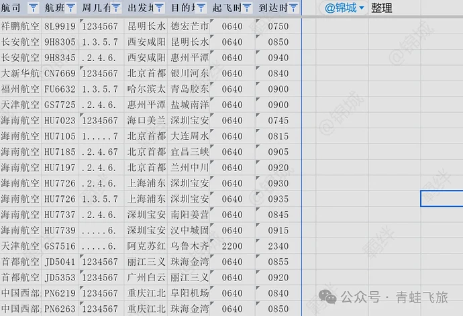
Task: Click destination cell 南阳姜营
Action: [x=190, y=215]
